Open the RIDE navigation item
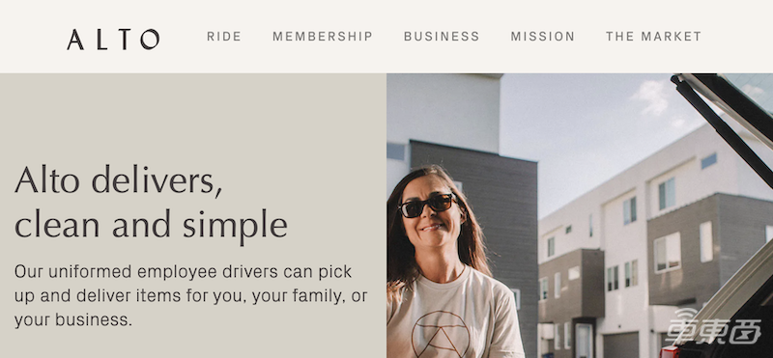773x358 pixels. pos(224,37)
